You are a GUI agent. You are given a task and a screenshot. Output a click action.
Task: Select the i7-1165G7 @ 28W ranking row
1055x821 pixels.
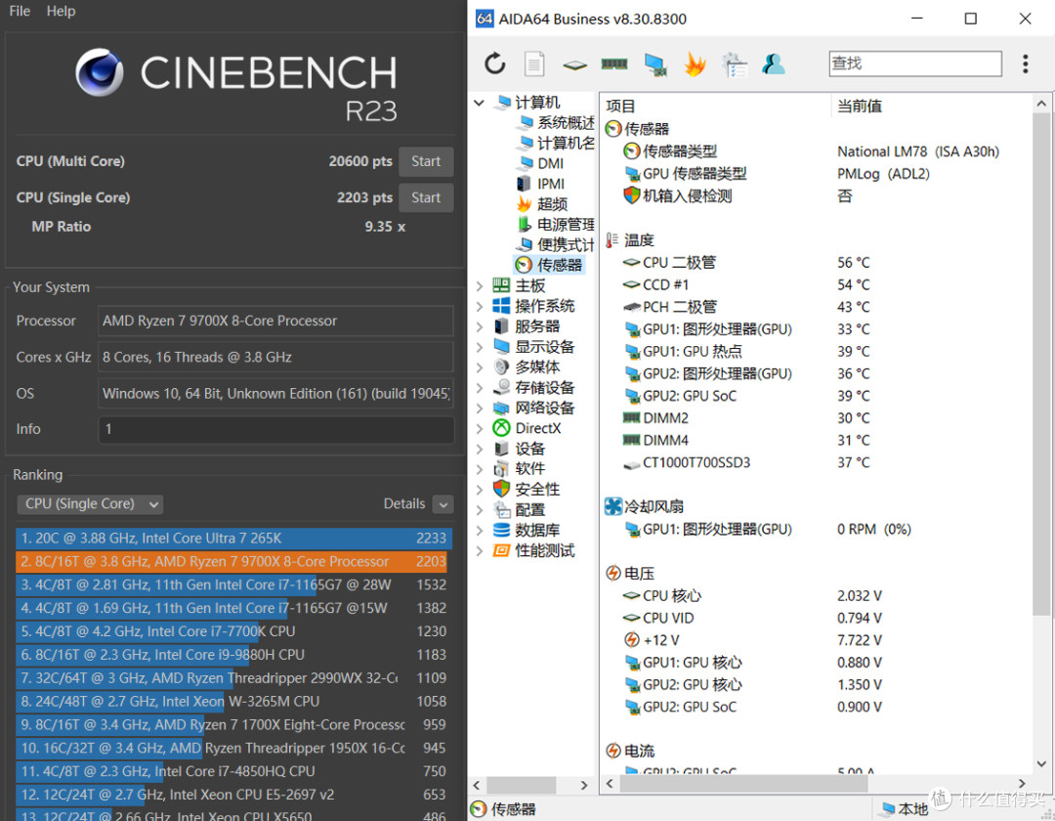[x=233, y=584]
